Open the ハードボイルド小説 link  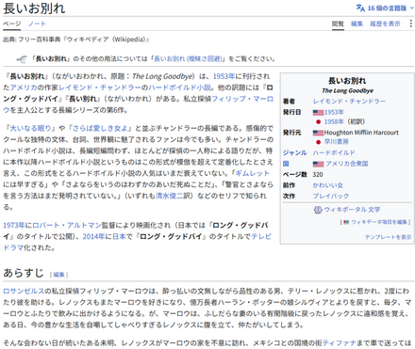(x=179, y=87)
